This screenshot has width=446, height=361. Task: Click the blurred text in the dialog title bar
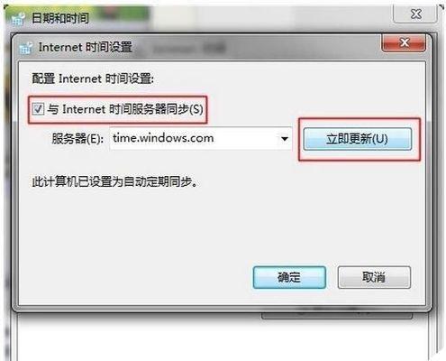point(189,48)
